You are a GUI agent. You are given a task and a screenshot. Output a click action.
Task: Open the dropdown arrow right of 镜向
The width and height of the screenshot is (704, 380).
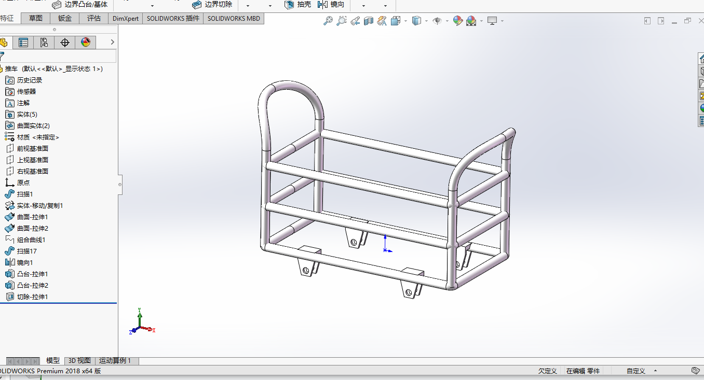coord(363,6)
